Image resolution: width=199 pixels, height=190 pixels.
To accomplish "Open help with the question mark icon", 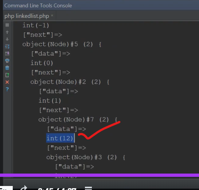I will (7, 89).
